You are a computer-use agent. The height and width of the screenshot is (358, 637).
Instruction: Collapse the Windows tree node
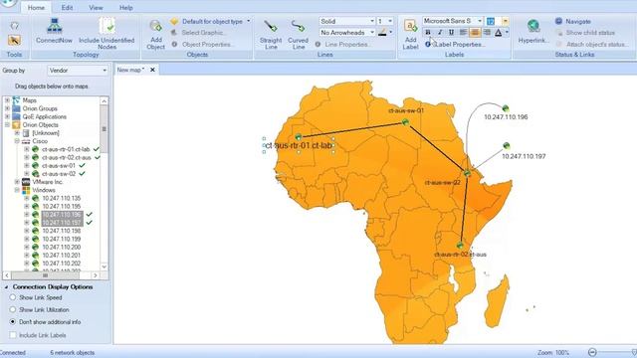click(x=17, y=190)
